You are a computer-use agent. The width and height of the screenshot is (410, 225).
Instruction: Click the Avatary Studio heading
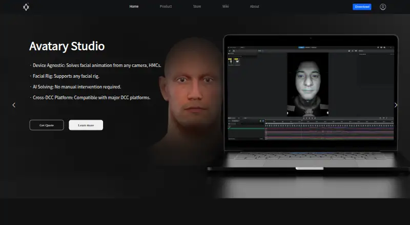click(67, 46)
